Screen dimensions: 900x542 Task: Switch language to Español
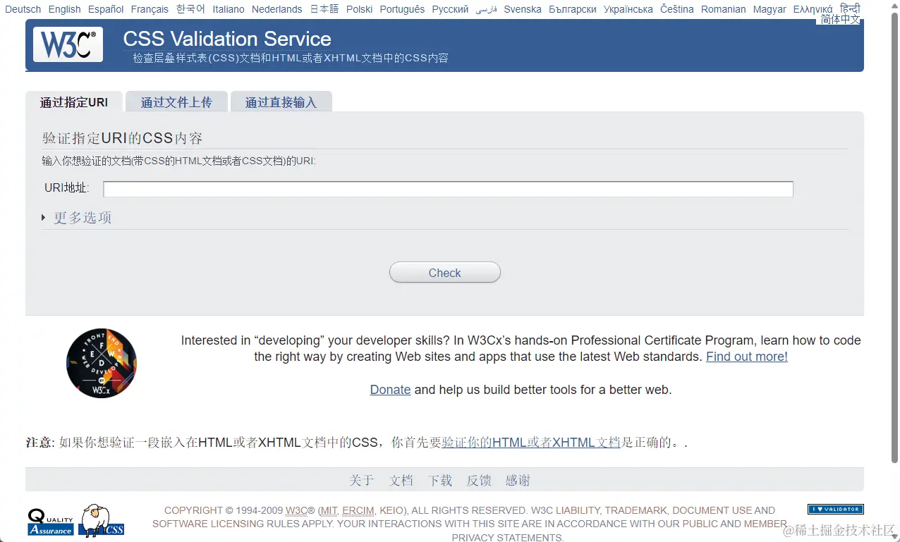[106, 9]
